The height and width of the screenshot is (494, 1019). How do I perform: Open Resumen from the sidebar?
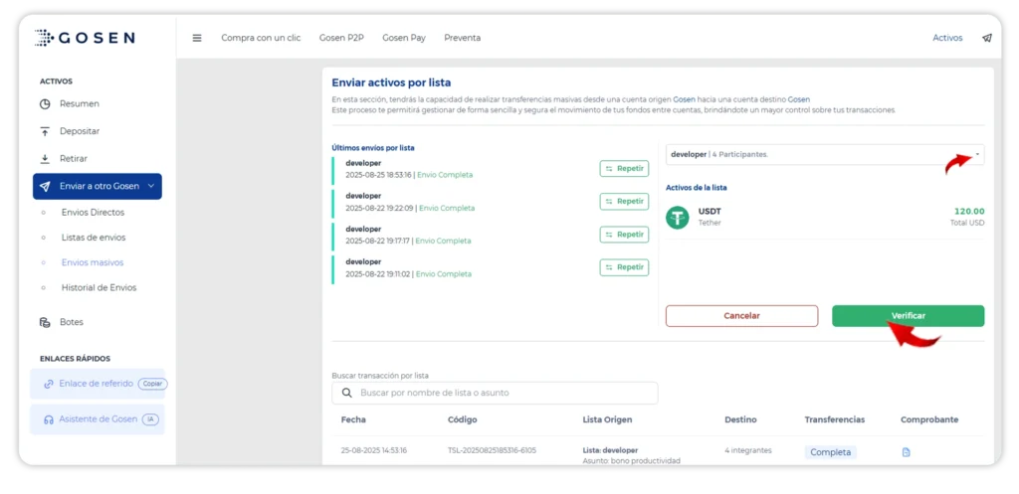point(79,103)
